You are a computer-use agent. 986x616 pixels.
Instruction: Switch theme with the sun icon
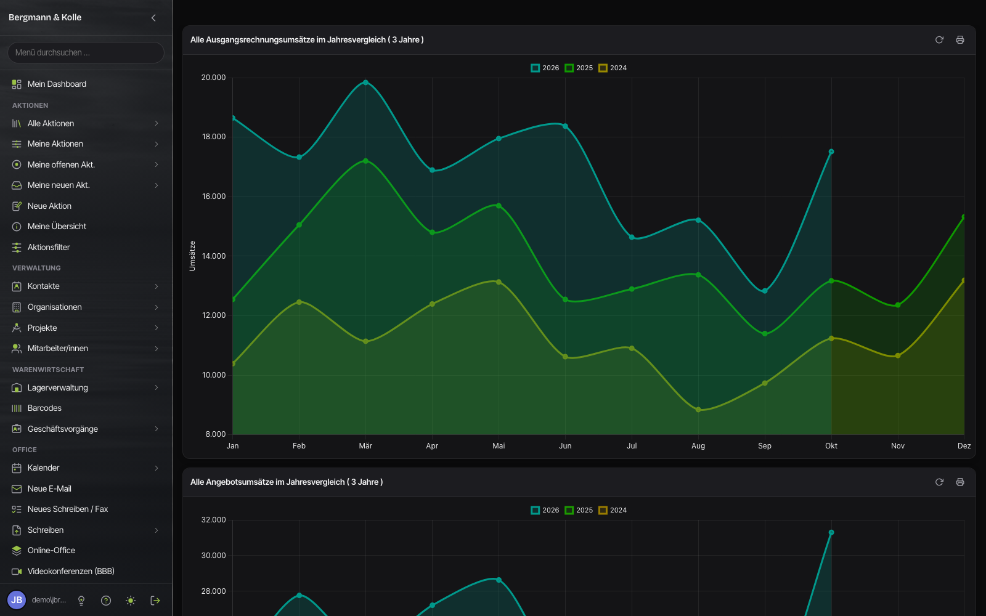tap(131, 601)
